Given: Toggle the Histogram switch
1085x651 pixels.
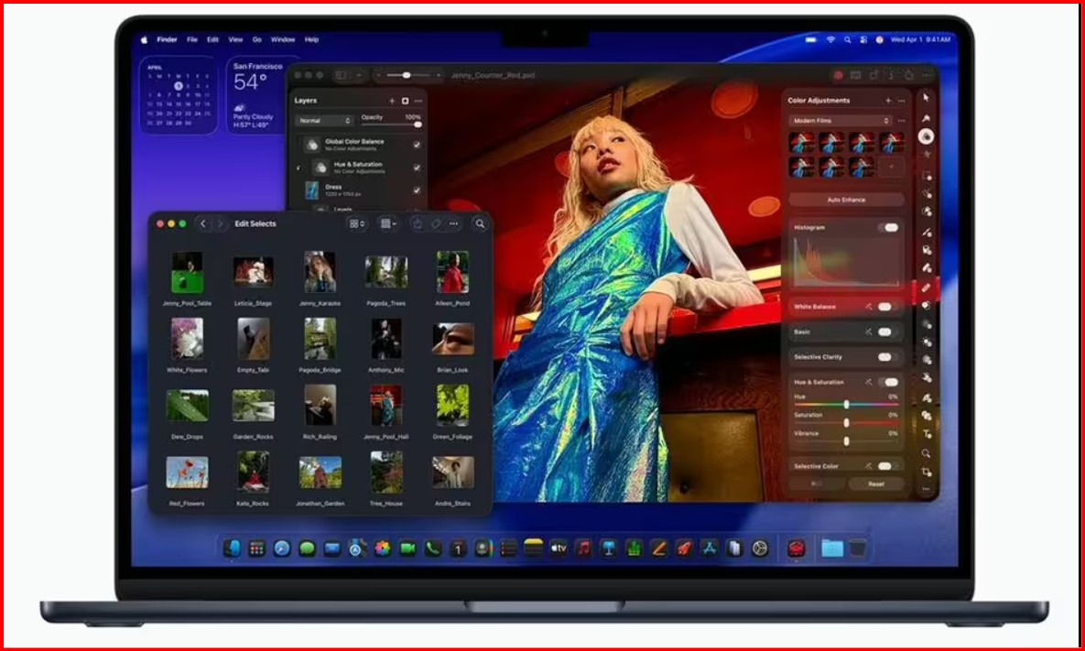Looking at the screenshot, I should (x=888, y=227).
